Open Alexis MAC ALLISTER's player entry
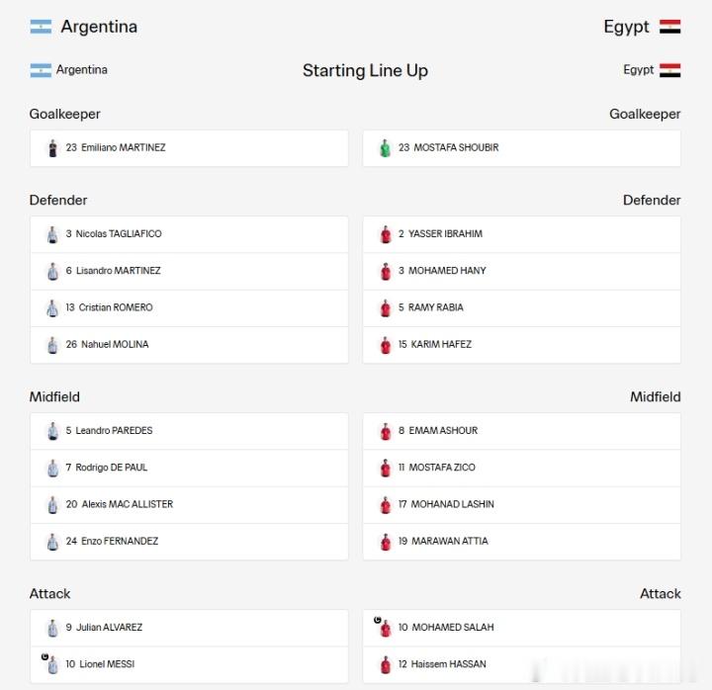The width and height of the screenshot is (712, 690). tap(189, 505)
